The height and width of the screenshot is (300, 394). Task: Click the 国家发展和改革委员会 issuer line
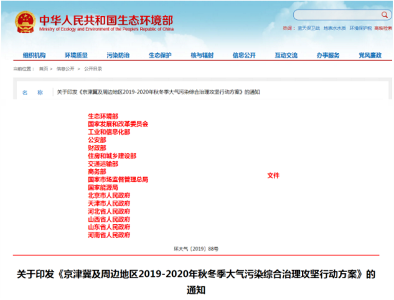tap(118, 124)
